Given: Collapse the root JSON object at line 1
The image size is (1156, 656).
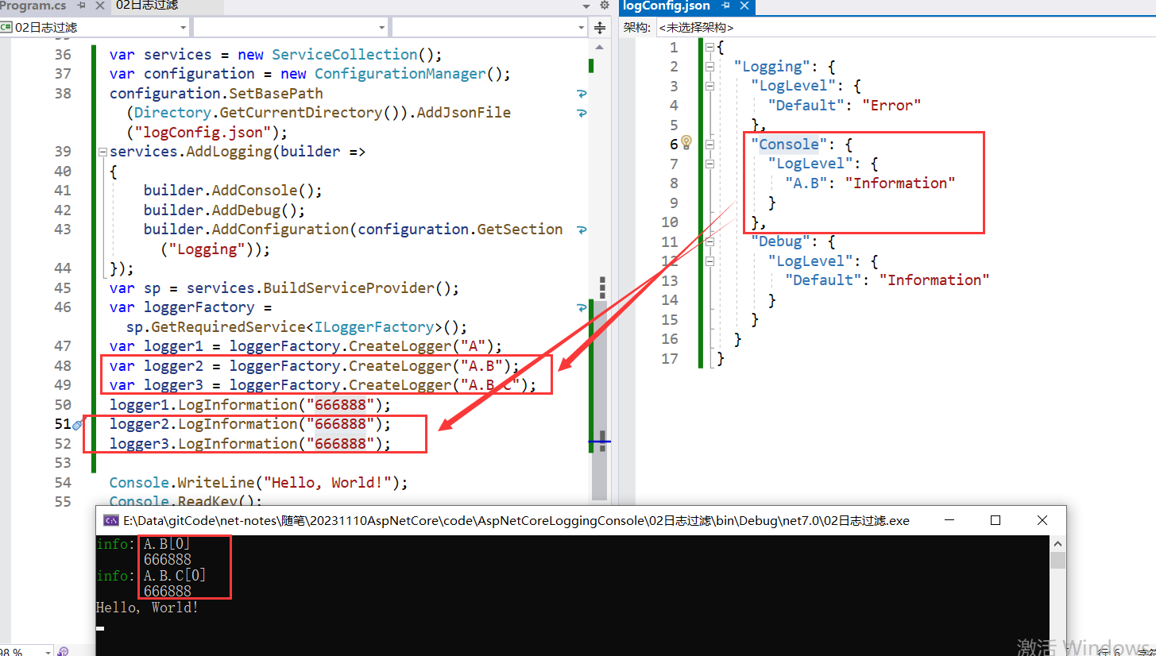Looking at the screenshot, I should click(710, 48).
